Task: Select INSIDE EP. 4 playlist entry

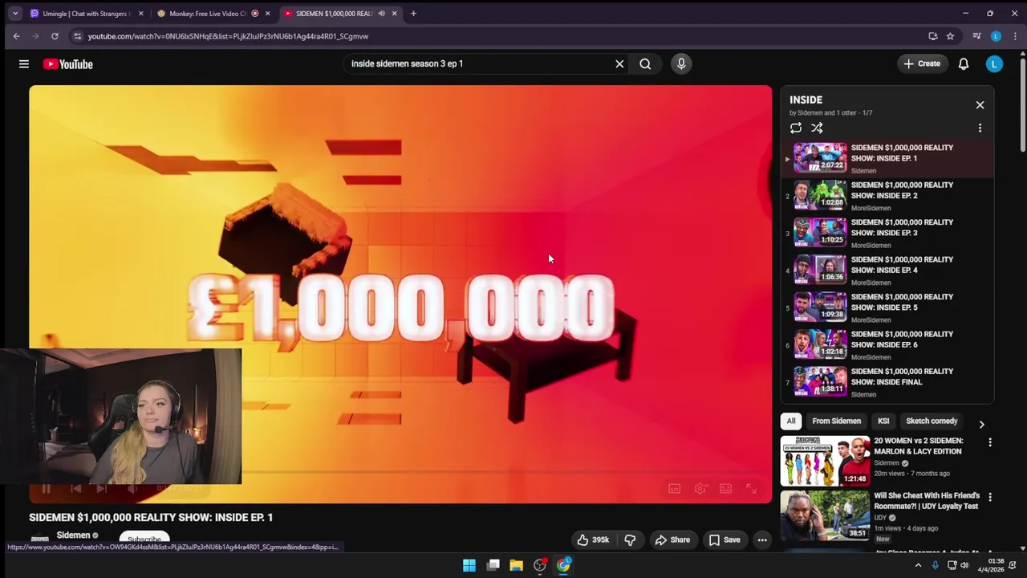Action: click(x=887, y=271)
